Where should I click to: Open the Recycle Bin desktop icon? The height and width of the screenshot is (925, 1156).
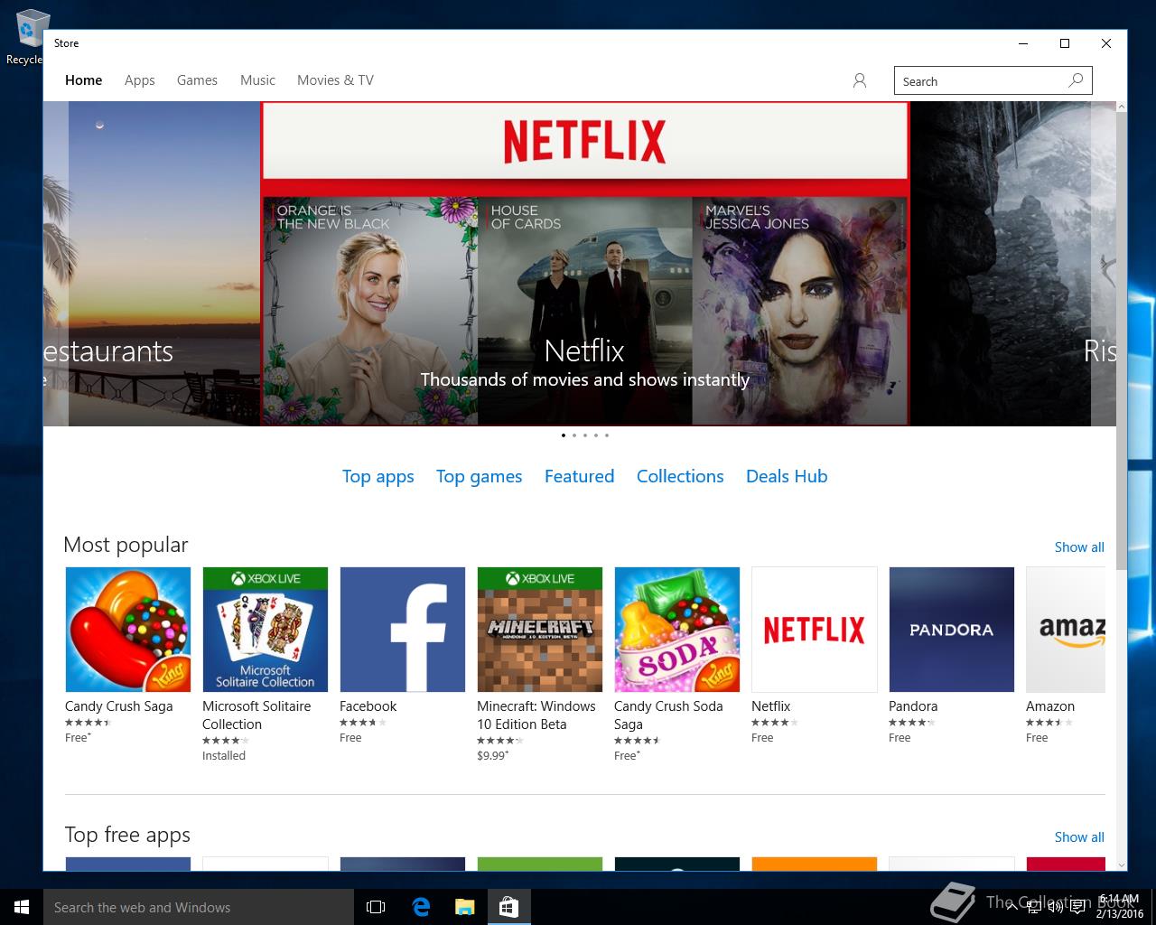(x=27, y=36)
